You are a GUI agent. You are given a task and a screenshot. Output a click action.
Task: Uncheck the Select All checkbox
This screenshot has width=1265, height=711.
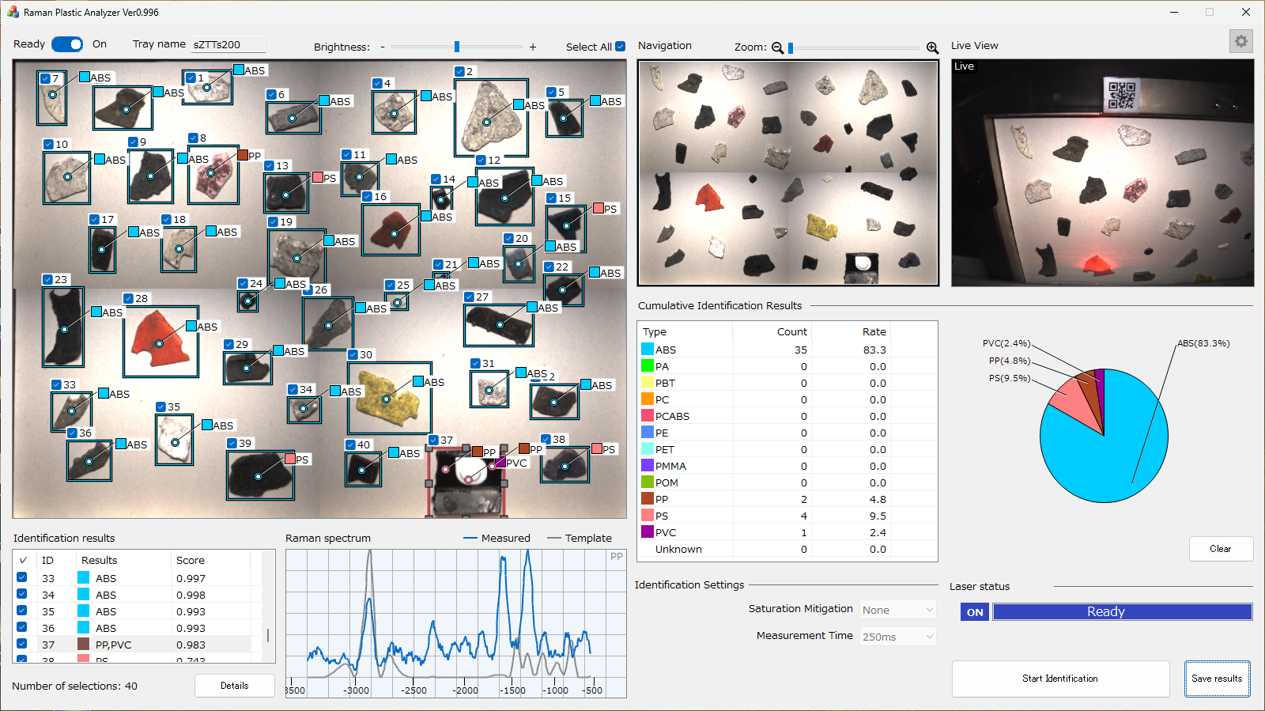620,47
